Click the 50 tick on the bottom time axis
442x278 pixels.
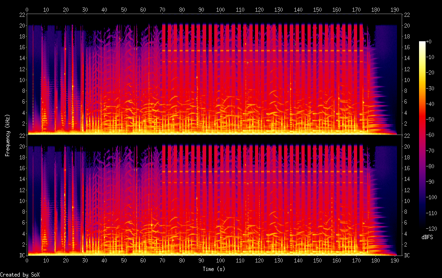click(x=124, y=260)
